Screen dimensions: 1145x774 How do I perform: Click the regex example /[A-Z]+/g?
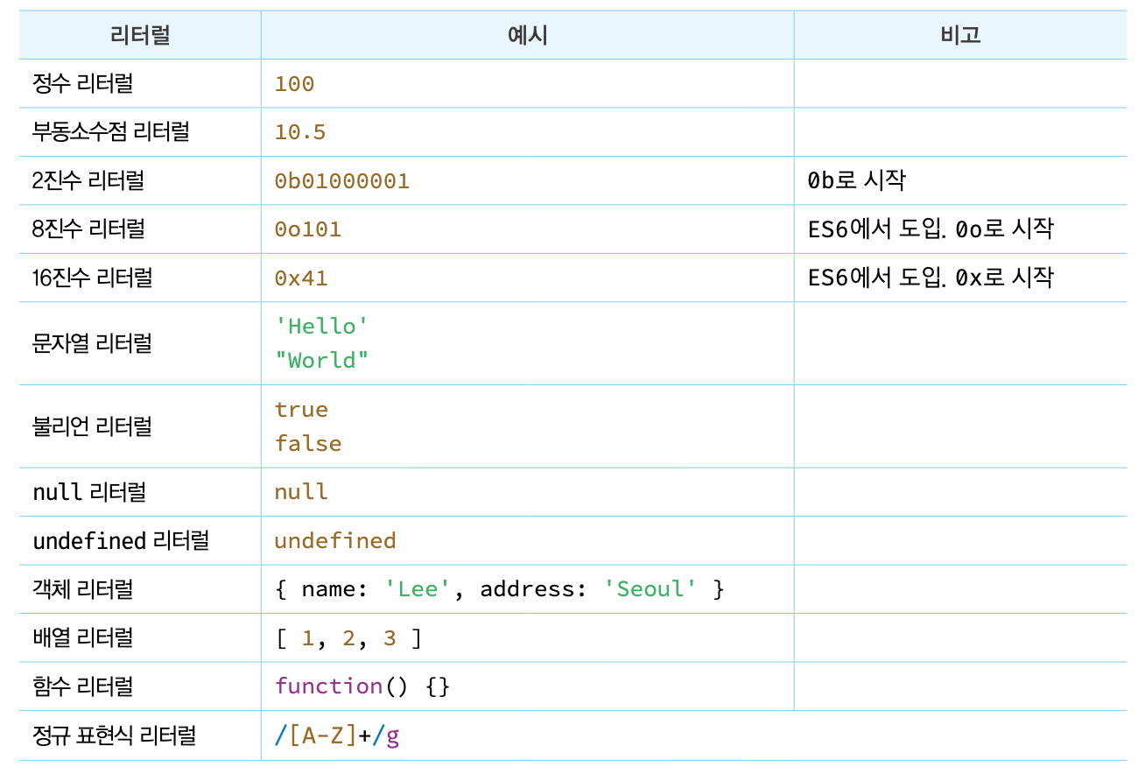pos(337,736)
